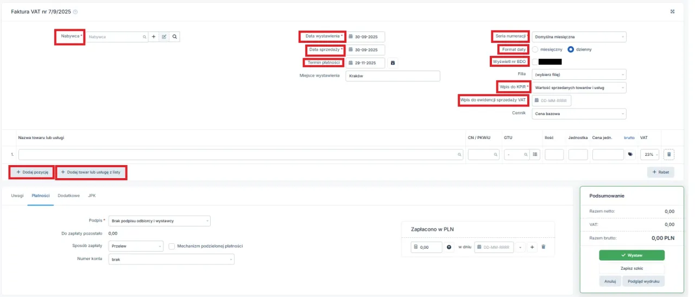Viewport: 695px width, 297px height.
Task: Switch to the JPK tab
Action: coord(92,195)
